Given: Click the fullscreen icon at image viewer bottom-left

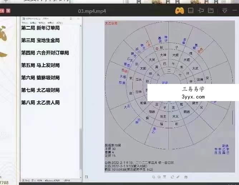Looking at the screenshot, I should [87, 177].
